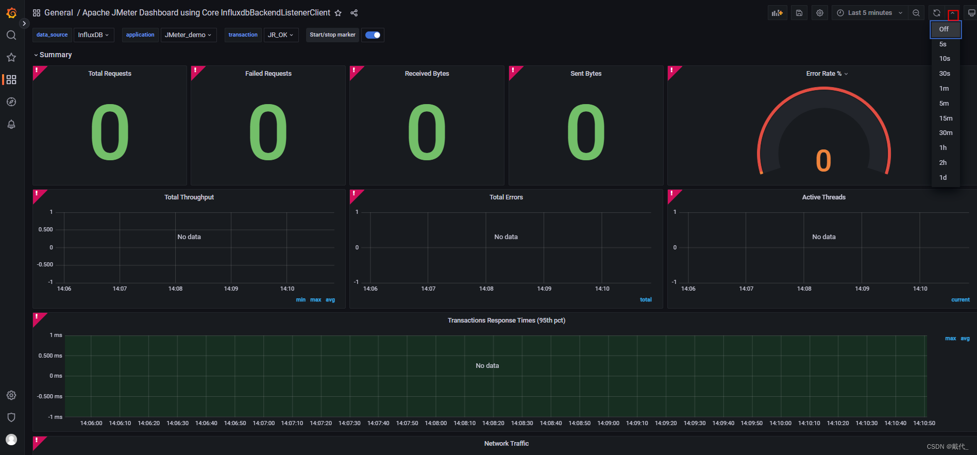The height and width of the screenshot is (455, 977).
Task: Open the JMeter_demo application dropdown
Action: pos(188,35)
